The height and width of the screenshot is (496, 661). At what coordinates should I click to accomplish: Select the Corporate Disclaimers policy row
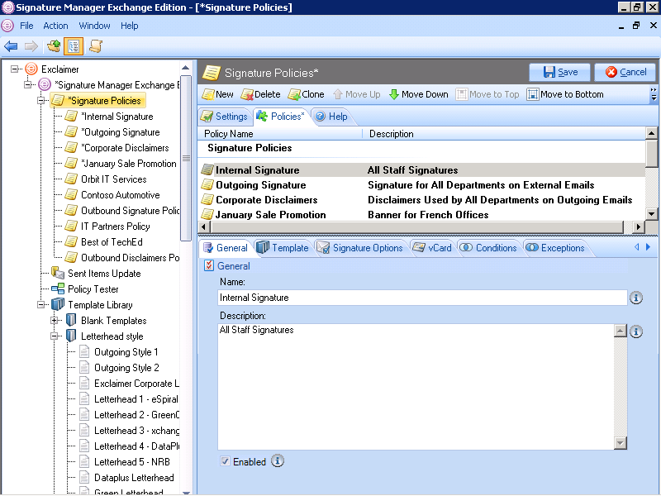tap(423, 200)
